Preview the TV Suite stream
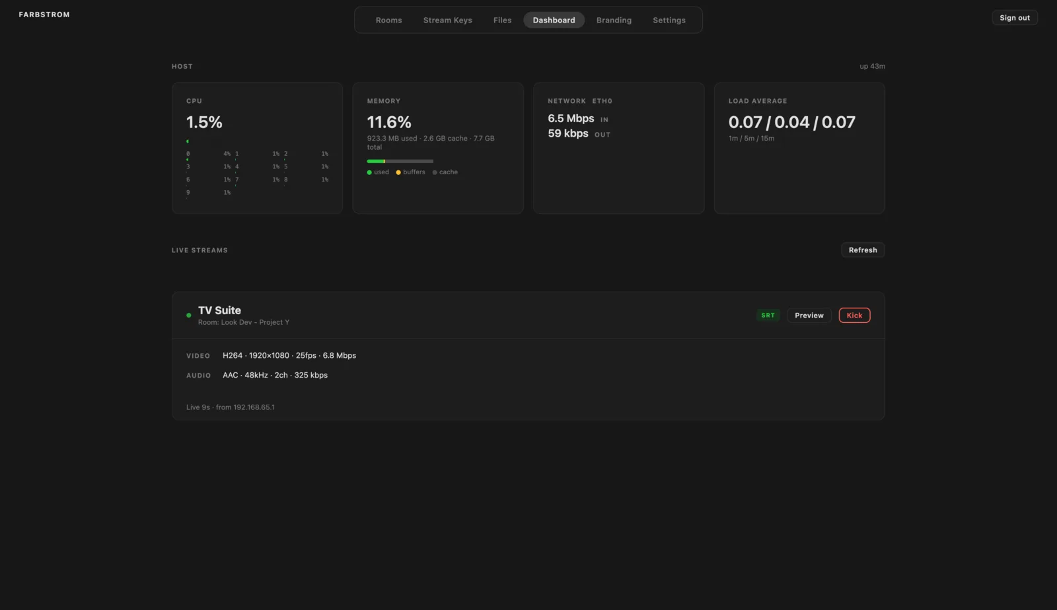 point(809,316)
